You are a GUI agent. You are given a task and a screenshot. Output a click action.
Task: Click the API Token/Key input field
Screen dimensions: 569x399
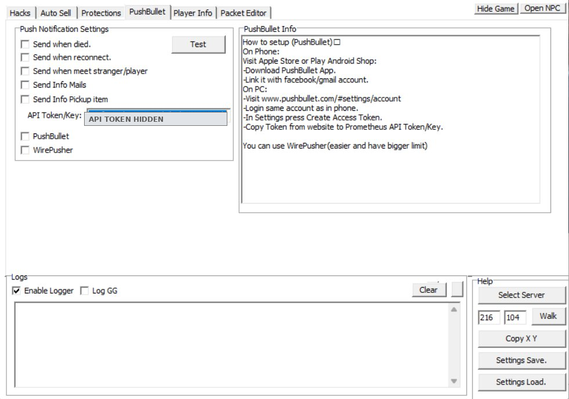[158, 115]
